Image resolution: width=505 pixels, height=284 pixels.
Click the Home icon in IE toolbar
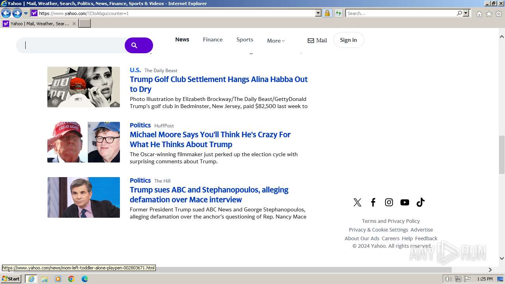tap(479, 14)
